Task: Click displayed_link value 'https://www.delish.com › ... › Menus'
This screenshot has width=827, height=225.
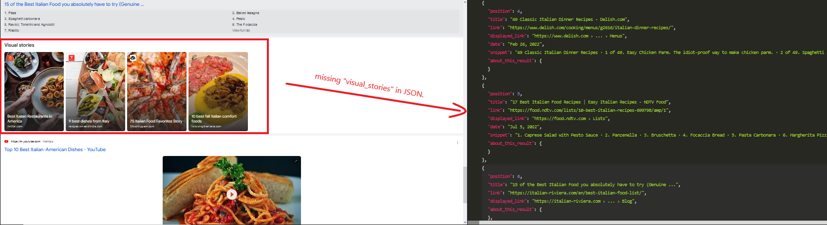Action: pyautogui.click(x=579, y=36)
